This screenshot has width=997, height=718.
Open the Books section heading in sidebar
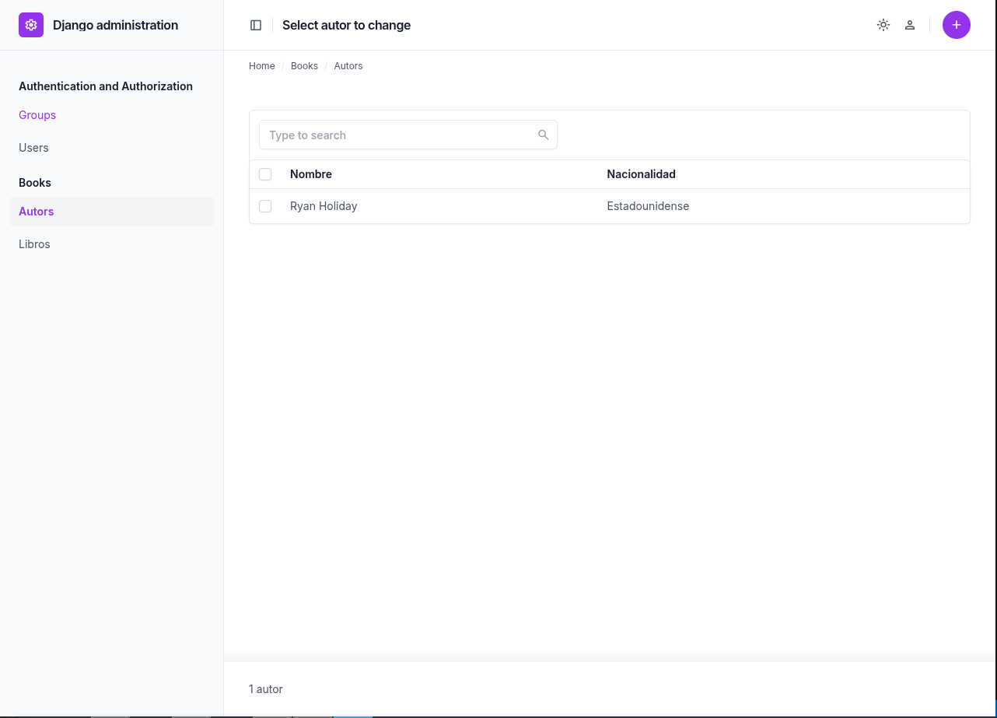pyautogui.click(x=35, y=183)
